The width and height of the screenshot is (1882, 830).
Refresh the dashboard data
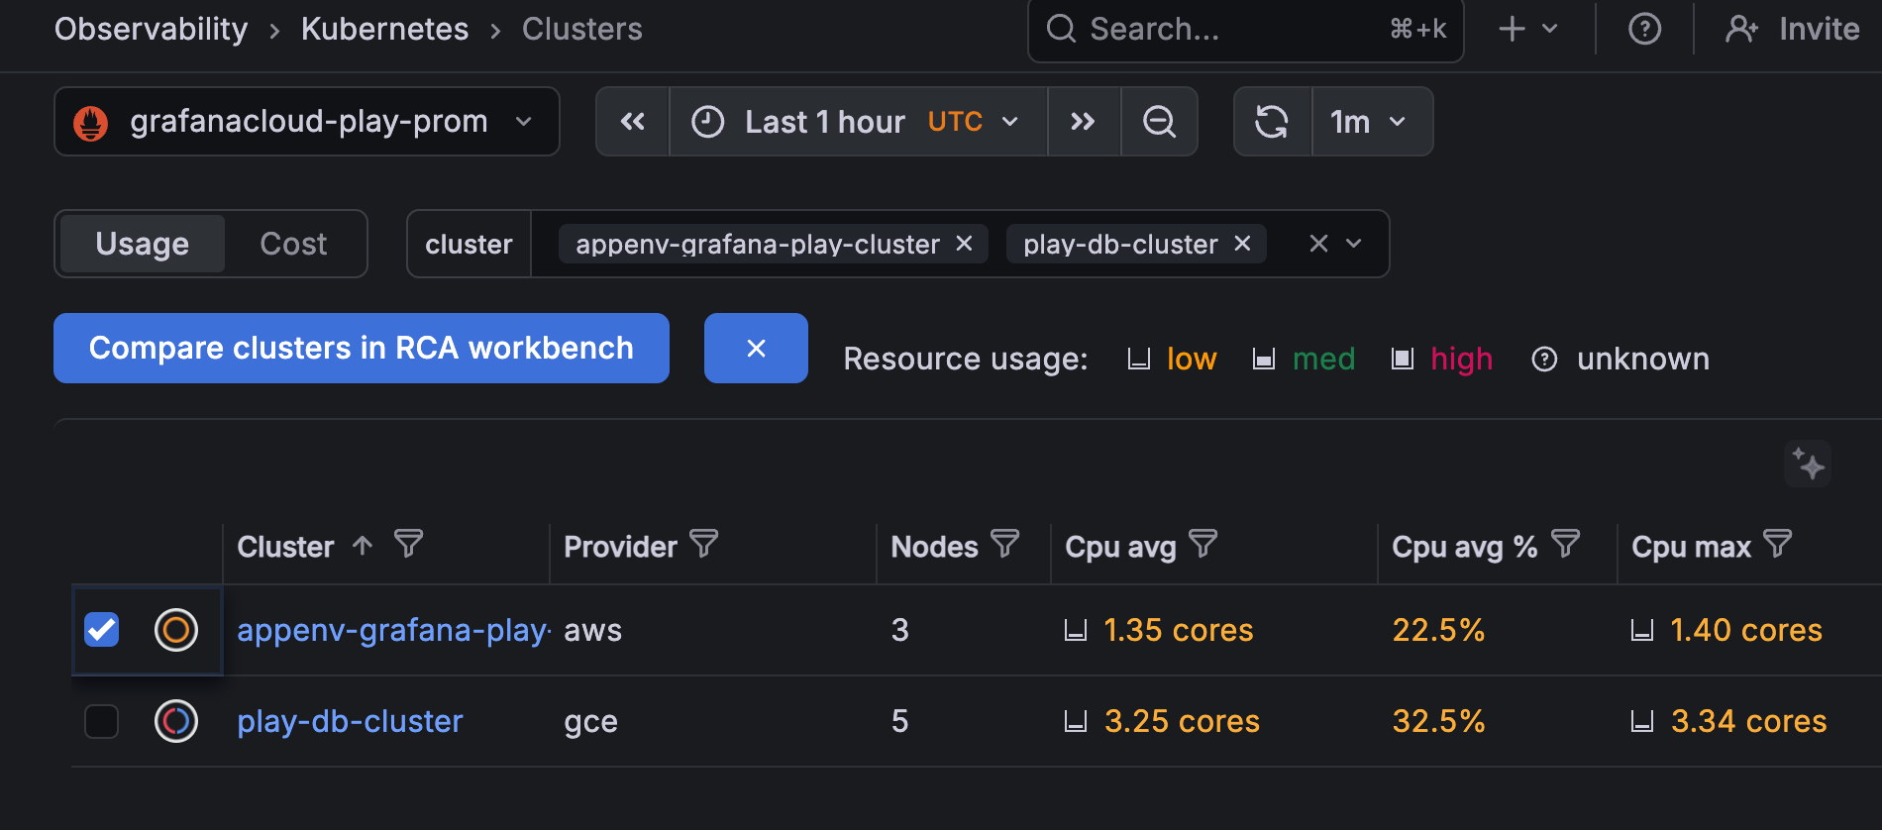pos(1272,122)
